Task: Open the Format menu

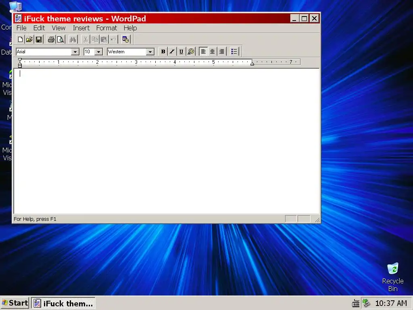Action: click(106, 28)
